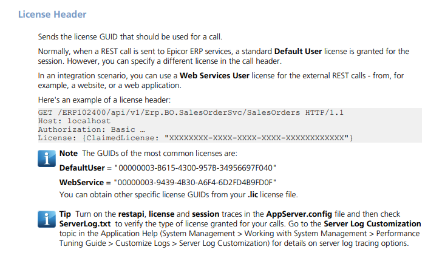Click the Note info icon
This screenshot has height=258, width=442.
coord(47,158)
